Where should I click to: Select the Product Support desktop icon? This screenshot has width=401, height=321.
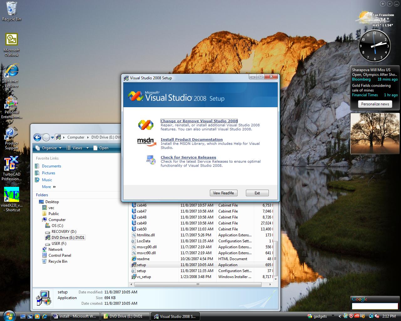(12, 139)
